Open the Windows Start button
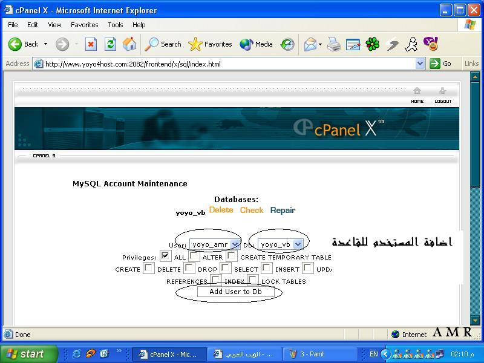 (25, 354)
